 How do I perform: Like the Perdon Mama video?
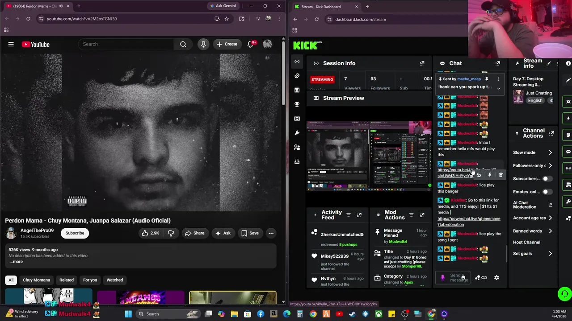tap(151, 233)
